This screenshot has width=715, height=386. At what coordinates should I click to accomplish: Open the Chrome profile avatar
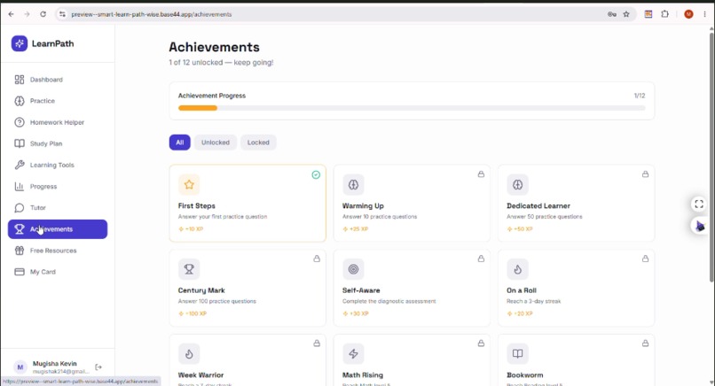tap(688, 14)
